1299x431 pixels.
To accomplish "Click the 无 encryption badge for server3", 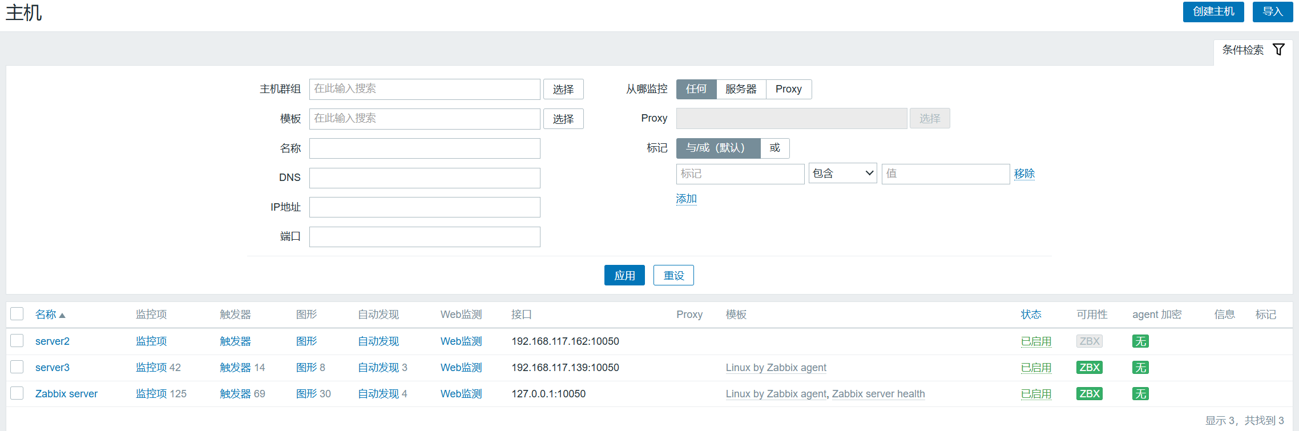I will click(x=1140, y=368).
